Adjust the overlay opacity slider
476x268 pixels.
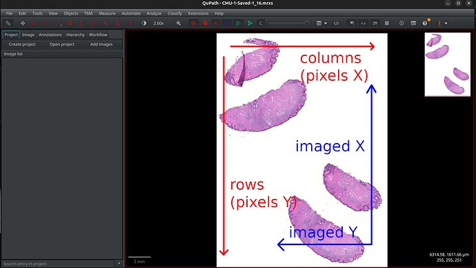pyautogui.click(x=288, y=23)
